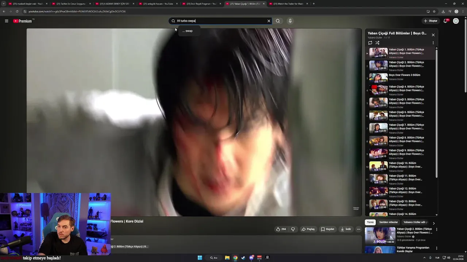This screenshot has width=467, height=262.
Task: Switch to 'İncir Reçeli Fragman' tab
Action: tap(202, 4)
